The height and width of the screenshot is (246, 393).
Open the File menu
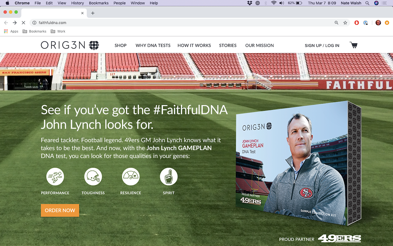click(38, 3)
